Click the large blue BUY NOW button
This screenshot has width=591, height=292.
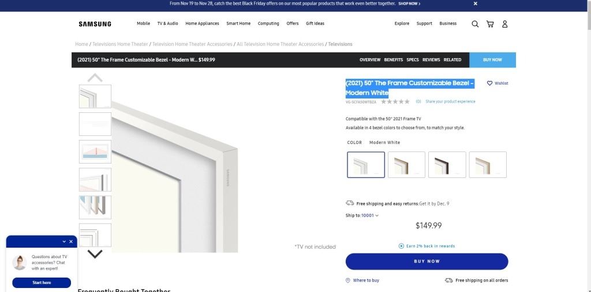(427, 261)
